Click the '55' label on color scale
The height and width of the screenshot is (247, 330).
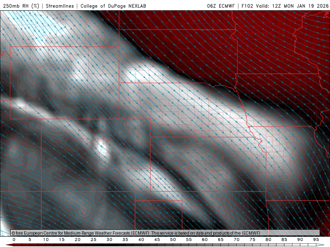point(189,240)
